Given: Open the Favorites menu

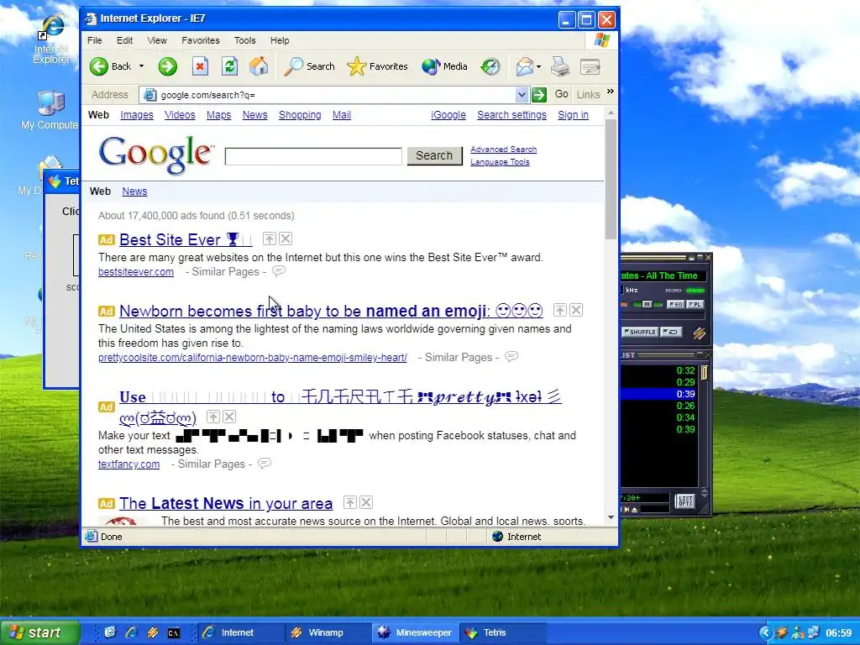Looking at the screenshot, I should [x=201, y=40].
